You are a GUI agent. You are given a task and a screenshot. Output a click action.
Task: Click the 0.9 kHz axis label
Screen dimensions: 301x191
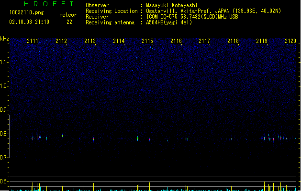4,110
